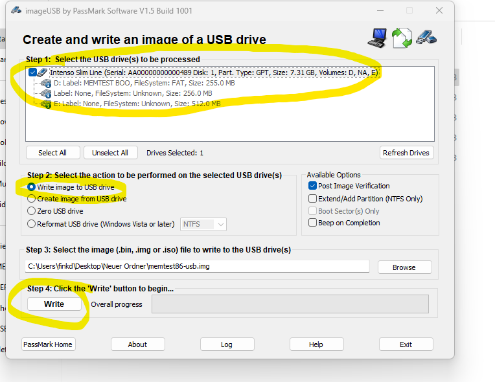Click the image file path field
The width and height of the screenshot is (495, 382).
[x=197, y=266]
